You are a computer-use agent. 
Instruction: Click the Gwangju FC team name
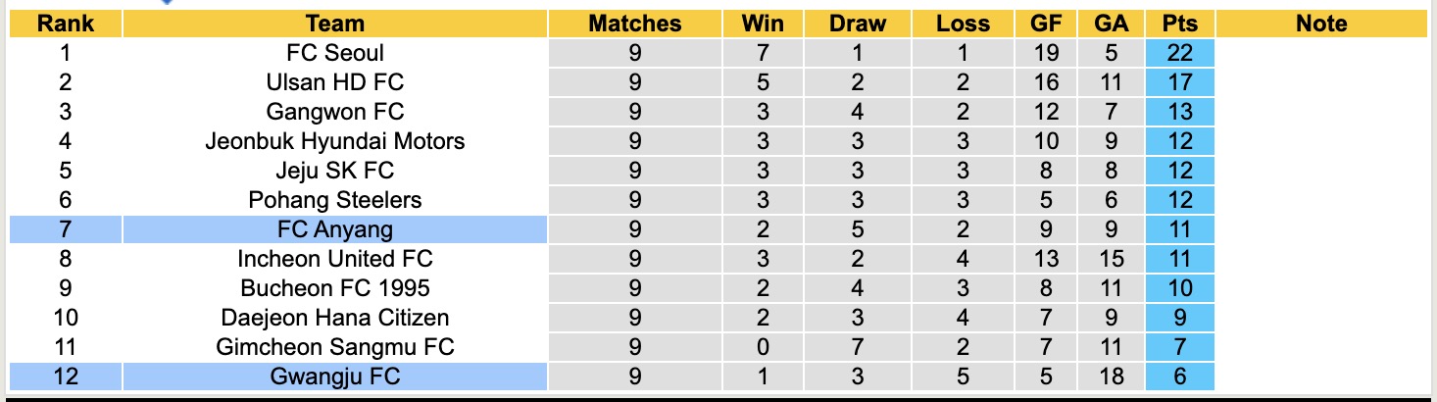(x=334, y=377)
